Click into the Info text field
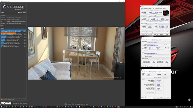 coord(16,25)
